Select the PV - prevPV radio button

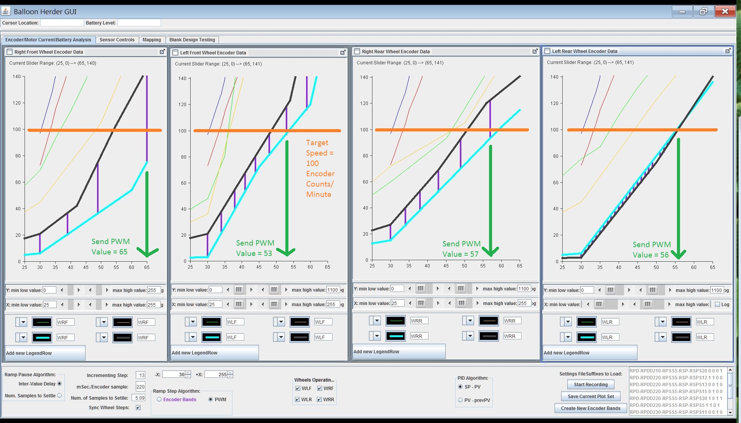click(x=460, y=400)
